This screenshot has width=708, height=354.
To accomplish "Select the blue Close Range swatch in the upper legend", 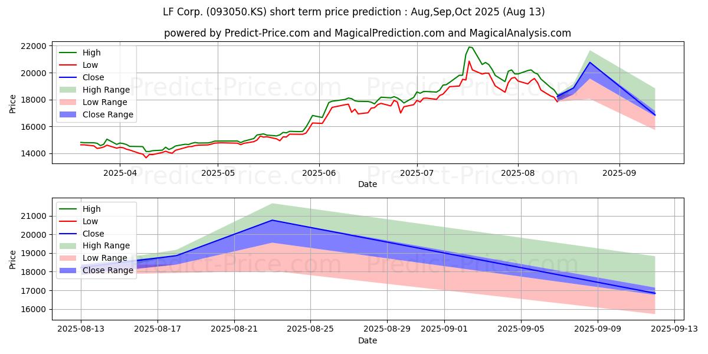I will pos(69,114).
